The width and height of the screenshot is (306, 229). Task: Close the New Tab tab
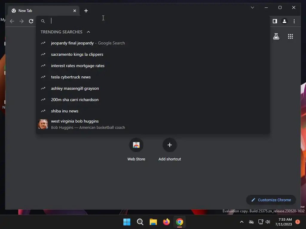click(74, 11)
